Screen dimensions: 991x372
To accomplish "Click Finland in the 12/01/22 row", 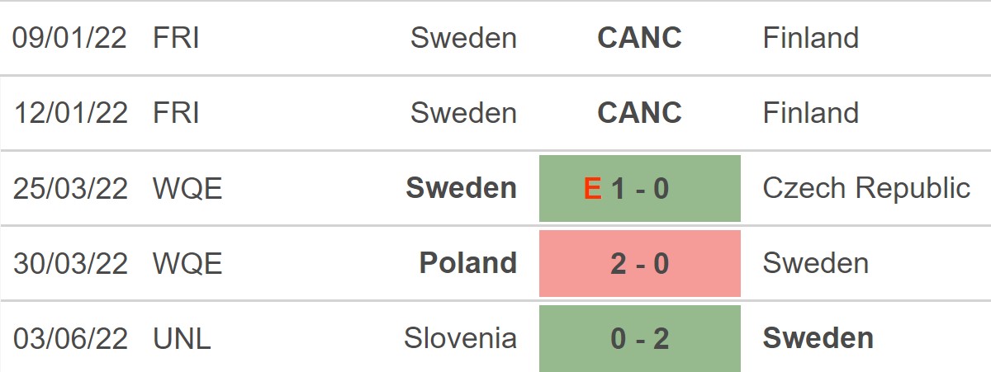I will pos(811,113).
